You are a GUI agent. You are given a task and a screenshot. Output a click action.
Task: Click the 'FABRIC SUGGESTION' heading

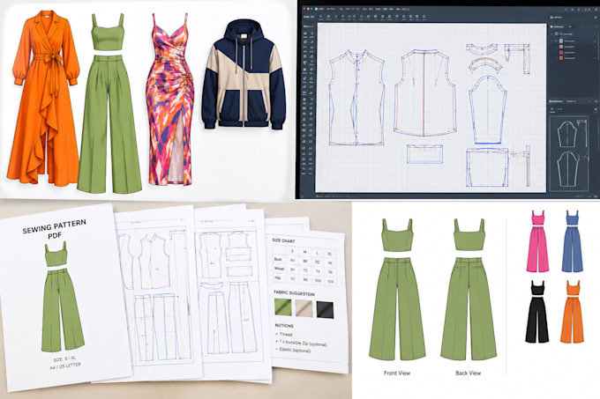tap(294, 293)
